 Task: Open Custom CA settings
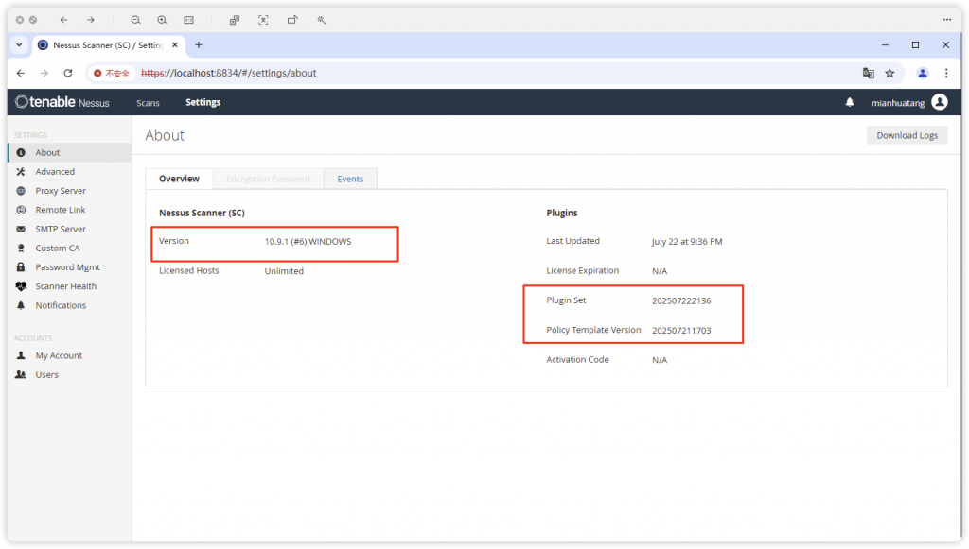click(57, 248)
